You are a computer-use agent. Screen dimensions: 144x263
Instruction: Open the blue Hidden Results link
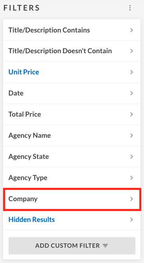pyautogui.click(x=32, y=220)
